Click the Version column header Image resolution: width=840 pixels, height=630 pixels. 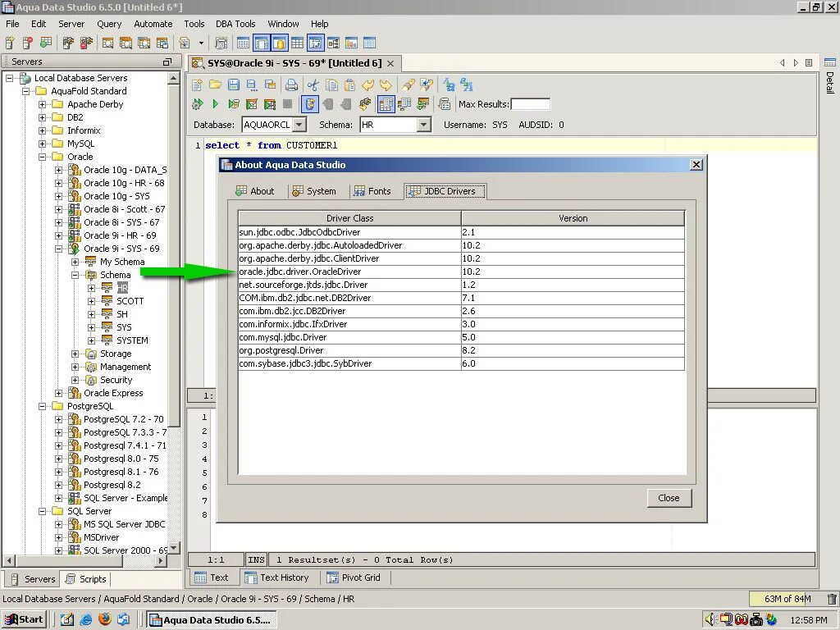coord(573,218)
